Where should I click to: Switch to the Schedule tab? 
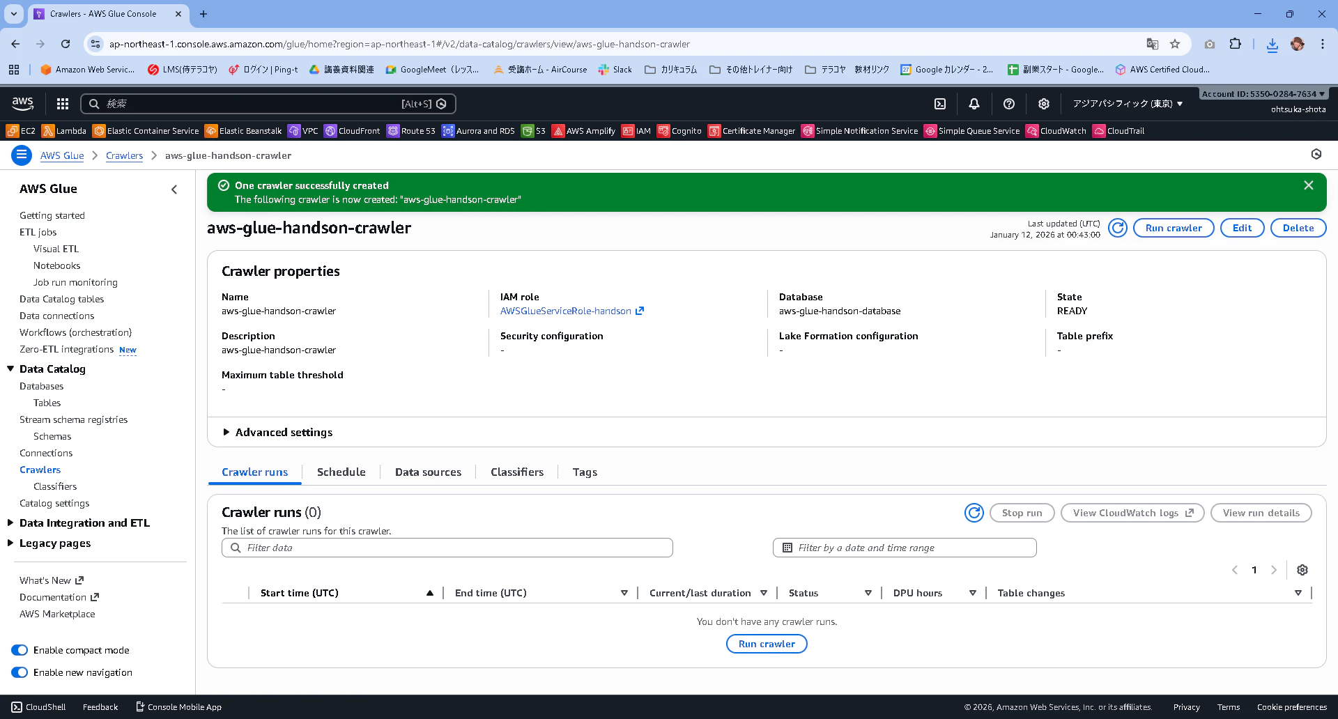coord(341,472)
